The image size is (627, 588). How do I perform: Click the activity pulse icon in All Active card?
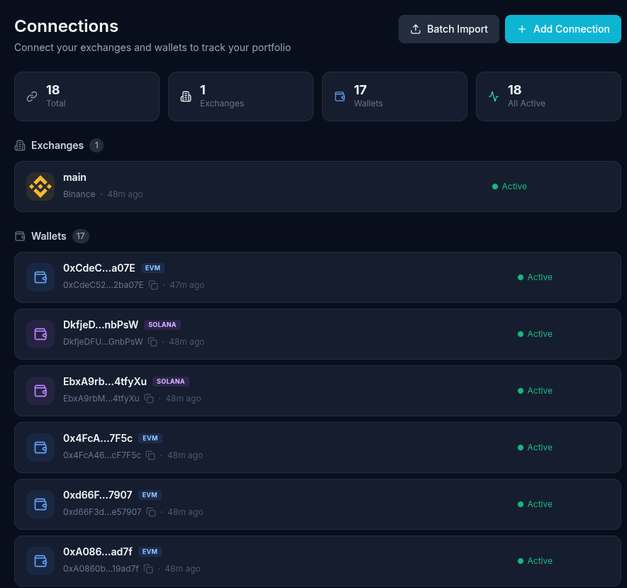(494, 96)
